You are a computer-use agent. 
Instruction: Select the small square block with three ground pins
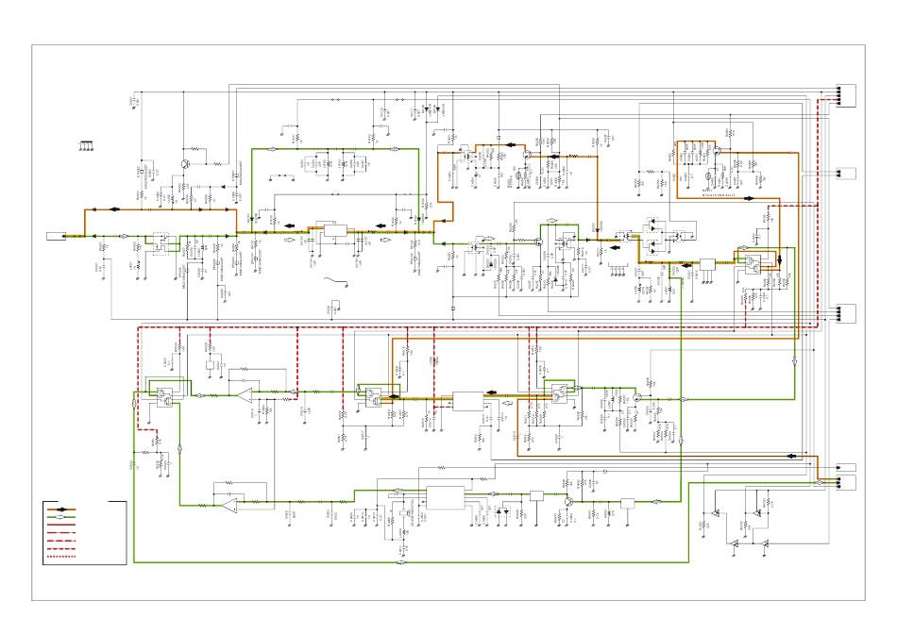pyautogui.click(x=707, y=265)
